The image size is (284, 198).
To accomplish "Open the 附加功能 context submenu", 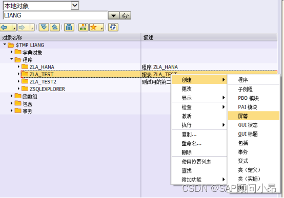I will 199,180.
